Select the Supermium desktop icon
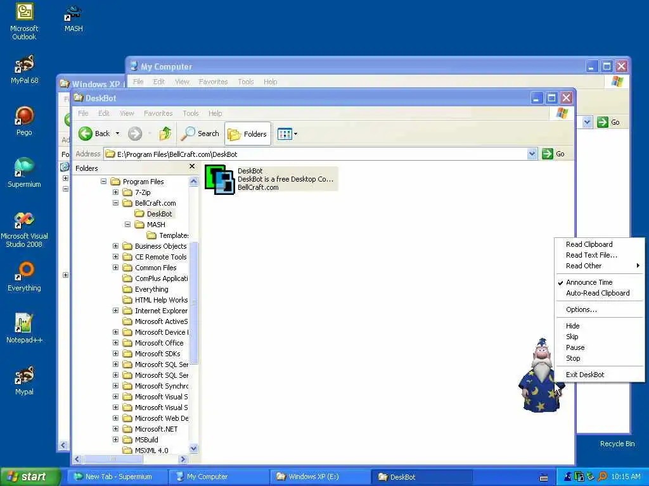 coord(24,173)
